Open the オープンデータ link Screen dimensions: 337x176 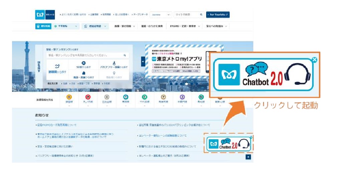click(140, 15)
